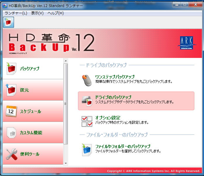Click the sidebar scrollbar down arrow
Screen dimensions: 204x176
65,163
